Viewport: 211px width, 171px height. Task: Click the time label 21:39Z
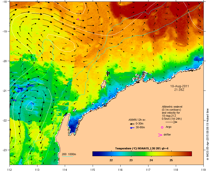pyautogui.click(x=179, y=90)
